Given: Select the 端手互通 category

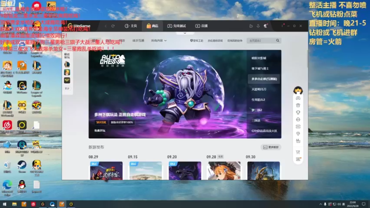Looking at the screenshot, I should coord(138,41).
